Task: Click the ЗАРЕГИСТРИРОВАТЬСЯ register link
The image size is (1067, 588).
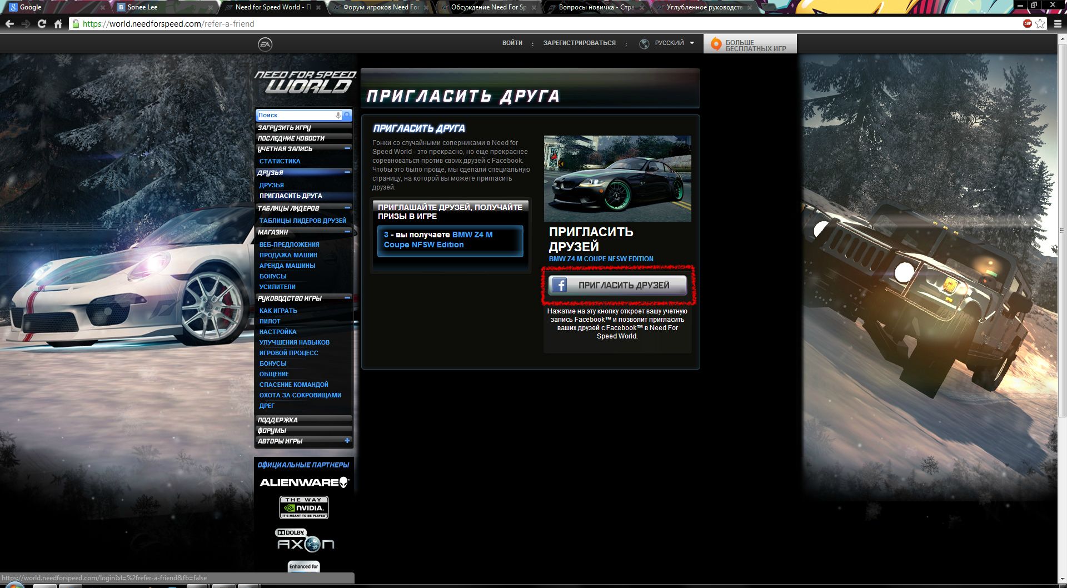Action: (580, 43)
